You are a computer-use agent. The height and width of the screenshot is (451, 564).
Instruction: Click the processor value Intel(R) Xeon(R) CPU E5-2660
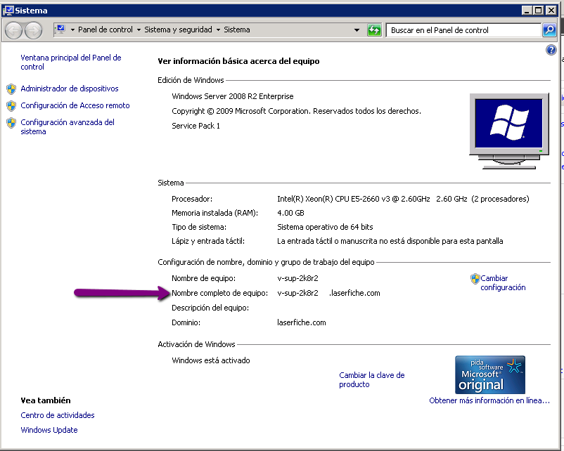pos(403,199)
